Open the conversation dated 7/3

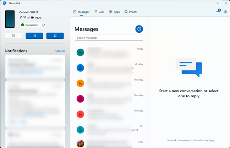tap(110, 130)
